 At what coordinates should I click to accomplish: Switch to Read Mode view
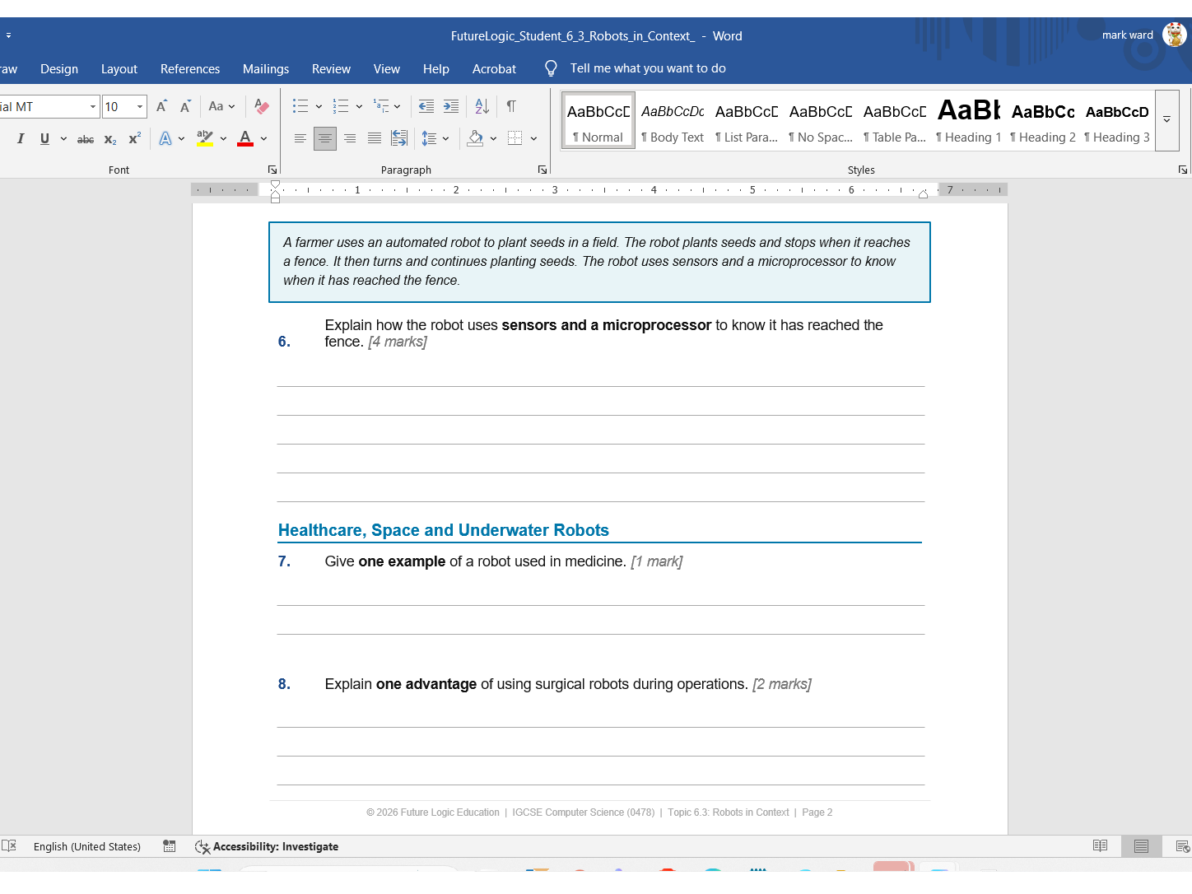(x=1100, y=845)
